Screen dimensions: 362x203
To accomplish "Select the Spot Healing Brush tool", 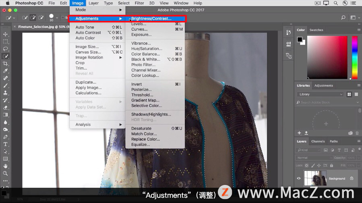I will 5,78.
